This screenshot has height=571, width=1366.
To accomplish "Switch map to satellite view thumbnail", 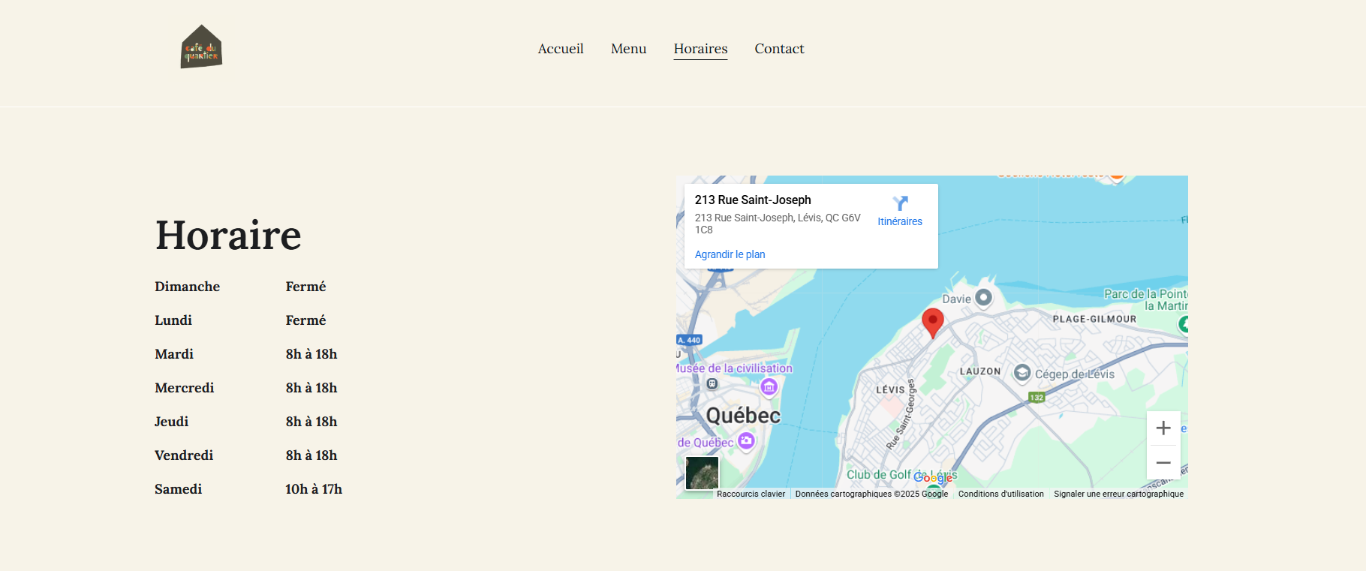I will [x=702, y=473].
